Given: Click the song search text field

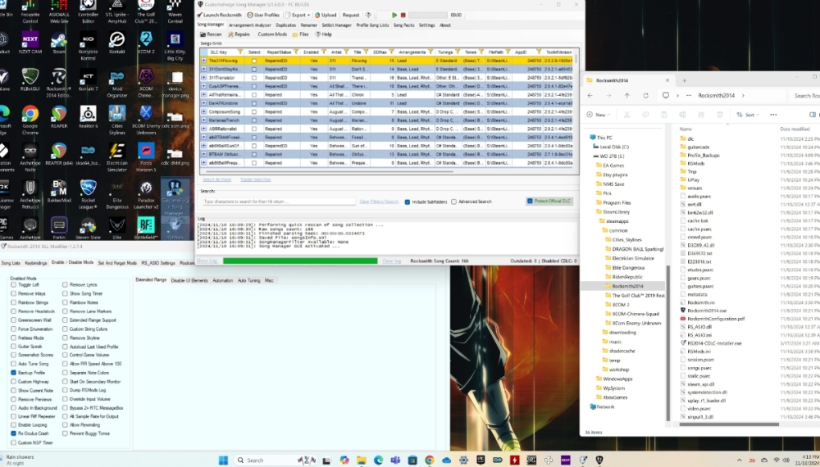Looking at the screenshot, I should (279, 202).
